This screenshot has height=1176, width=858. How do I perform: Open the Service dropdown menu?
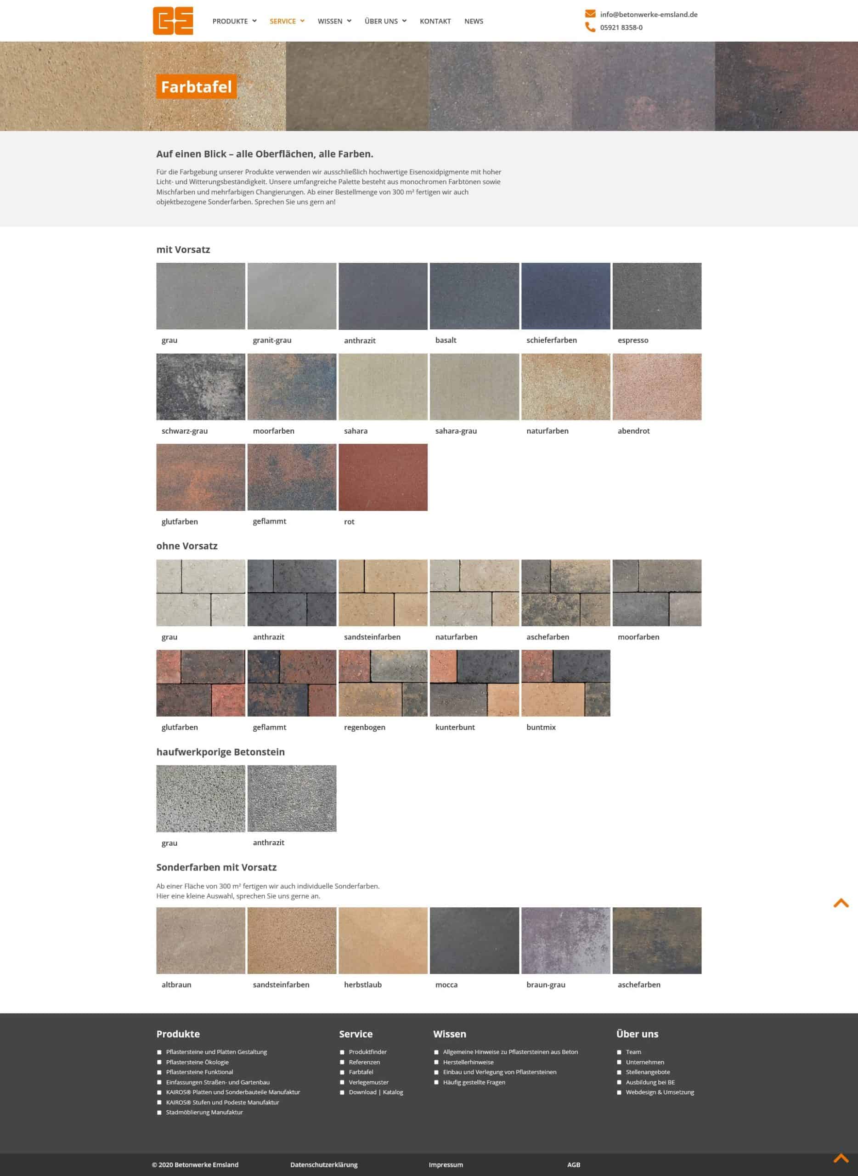(x=287, y=21)
